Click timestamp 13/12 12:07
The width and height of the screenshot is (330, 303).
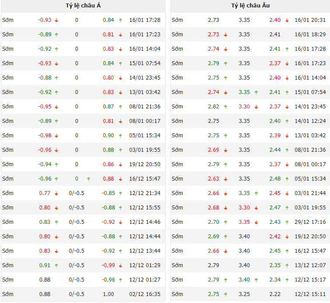point(310,265)
